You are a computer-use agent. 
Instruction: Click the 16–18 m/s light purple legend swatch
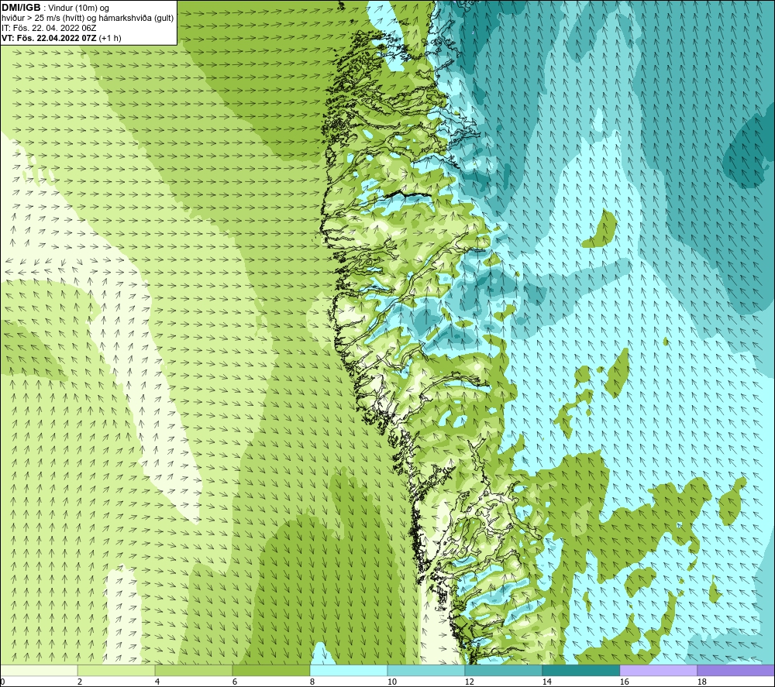point(658,670)
